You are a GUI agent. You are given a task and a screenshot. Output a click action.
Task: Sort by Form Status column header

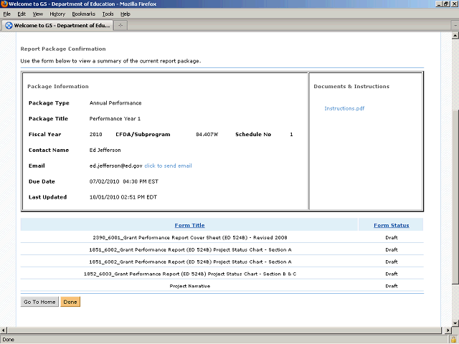click(x=391, y=225)
